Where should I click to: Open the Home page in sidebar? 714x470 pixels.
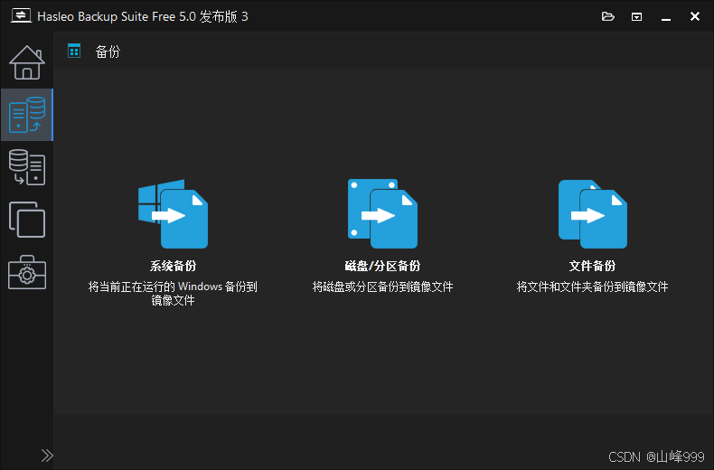[x=27, y=62]
